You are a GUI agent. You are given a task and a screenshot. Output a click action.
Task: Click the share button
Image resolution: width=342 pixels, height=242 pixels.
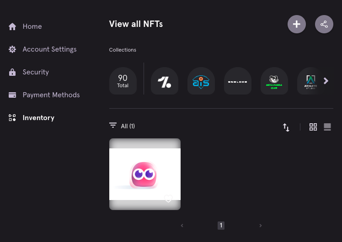[x=324, y=24]
